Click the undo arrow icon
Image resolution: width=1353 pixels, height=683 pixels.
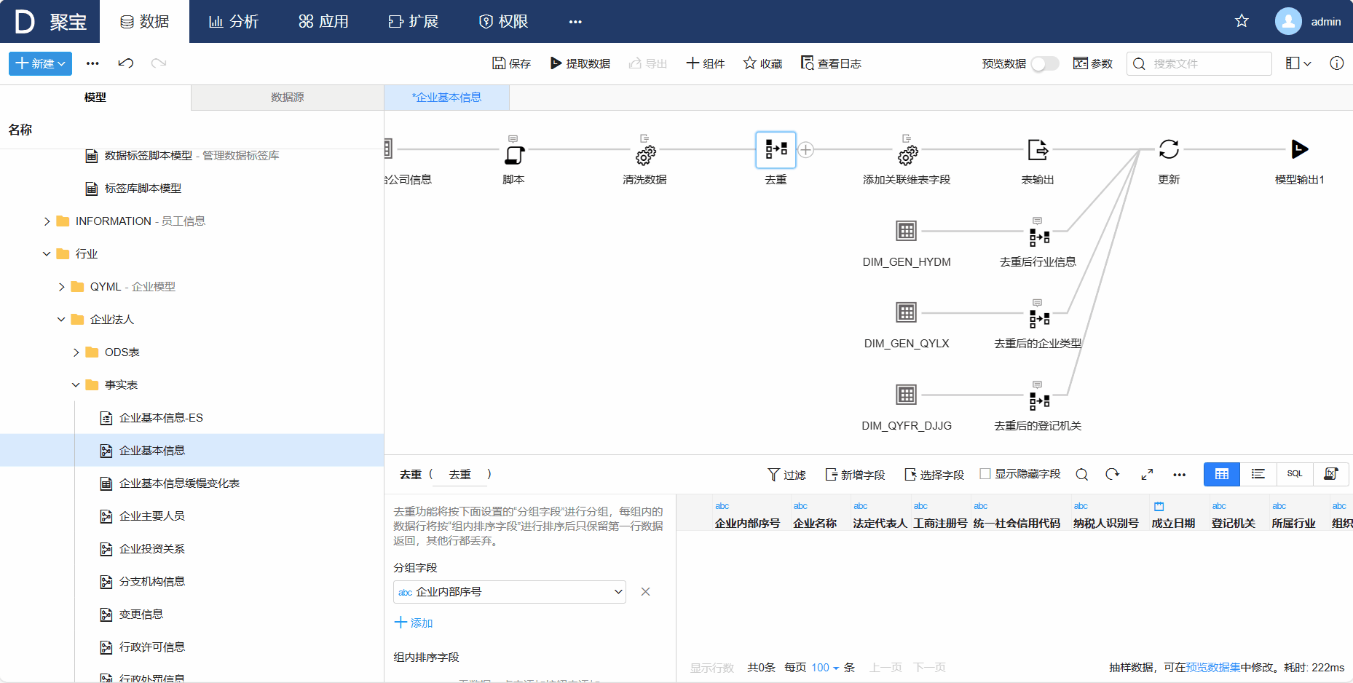coord(126,63)
